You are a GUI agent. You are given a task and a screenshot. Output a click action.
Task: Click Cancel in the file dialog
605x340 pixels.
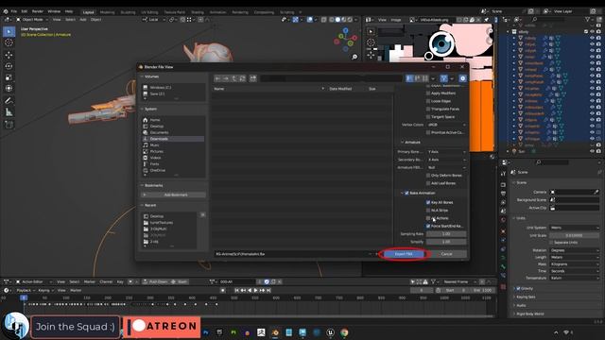click(x=446, y=254)
